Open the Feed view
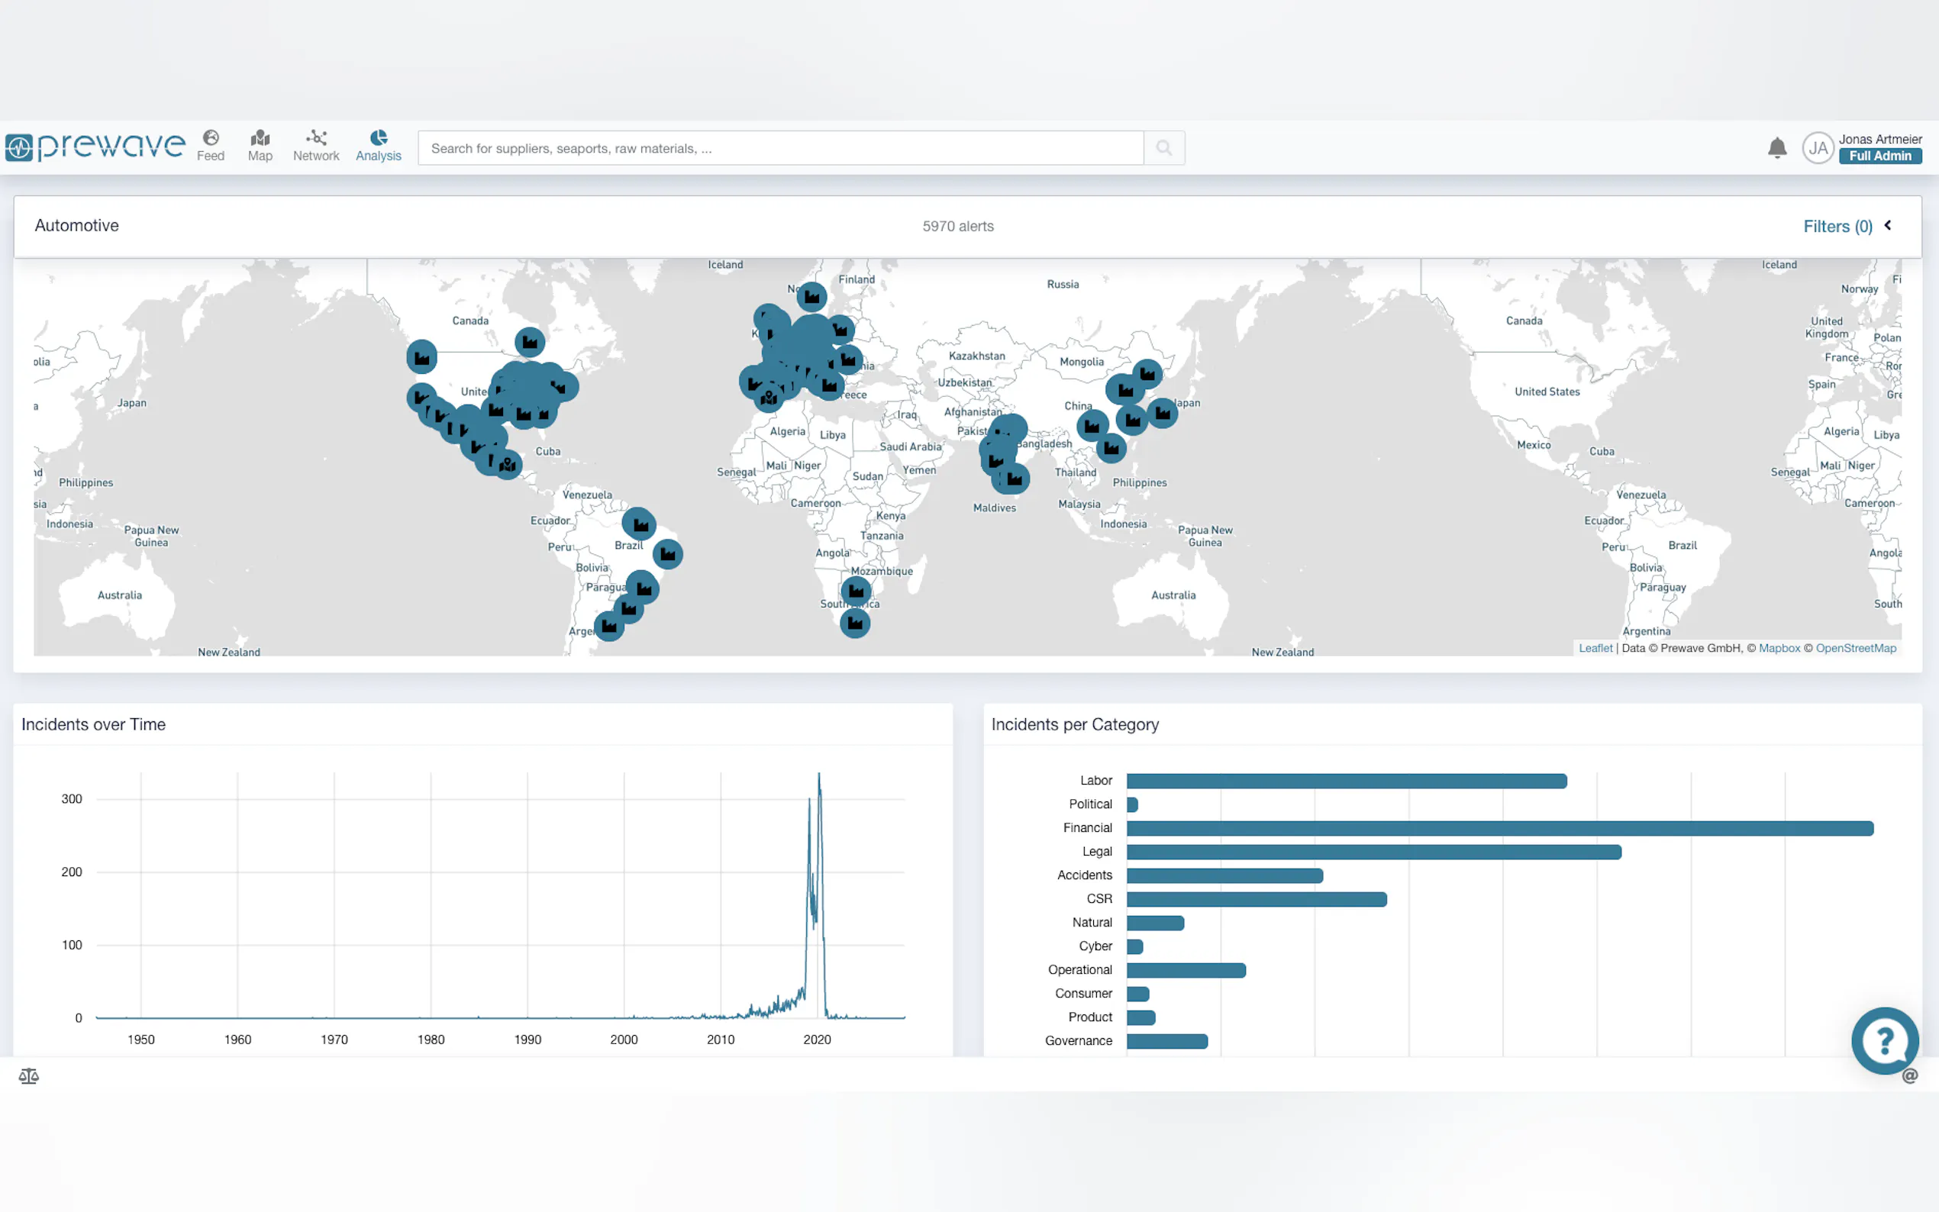1939x1212 pixels. 210,146
